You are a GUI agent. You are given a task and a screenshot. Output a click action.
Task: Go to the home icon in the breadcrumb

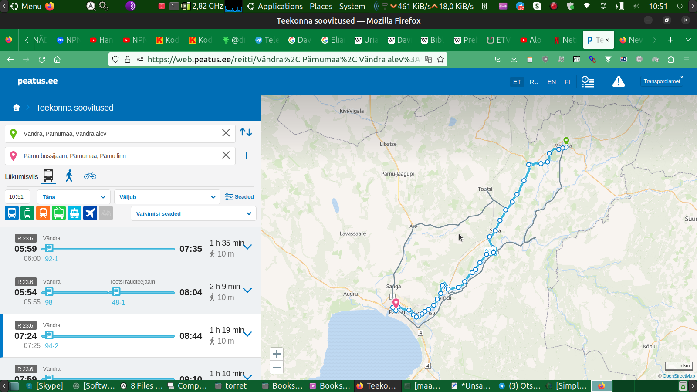(x=17, y=108)
